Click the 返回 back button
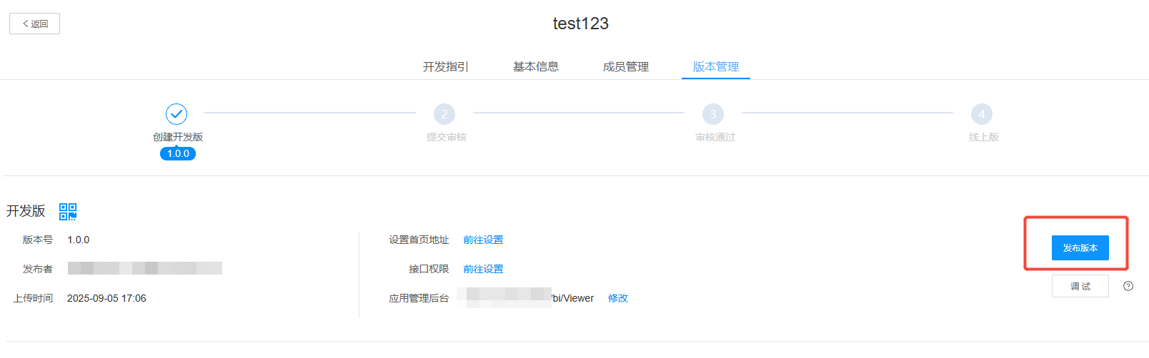The image size is (1149, 358). click(34, 24)
